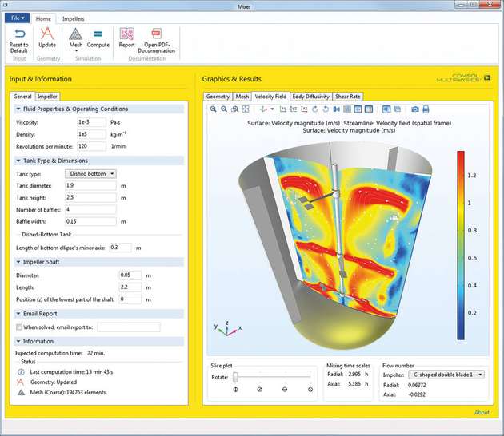Toggle the axis orientation display button
This screenshot has width=504, height=436.
(358, 109)
